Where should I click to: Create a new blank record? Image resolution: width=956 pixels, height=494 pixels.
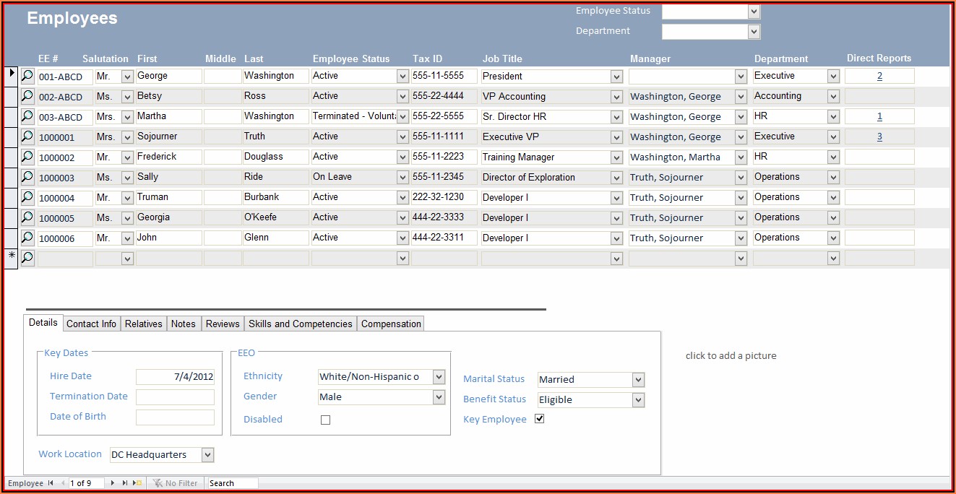click(x=137, y=483)
